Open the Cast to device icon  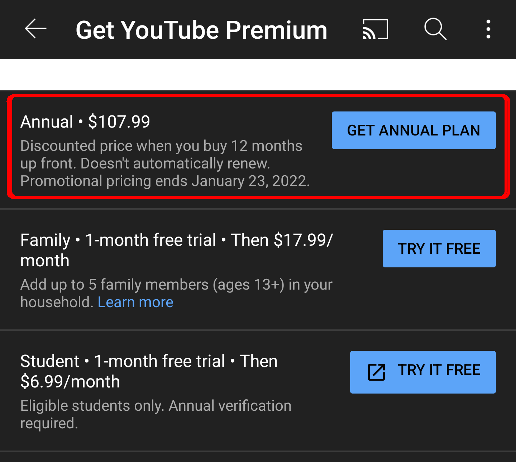[375, 29]
